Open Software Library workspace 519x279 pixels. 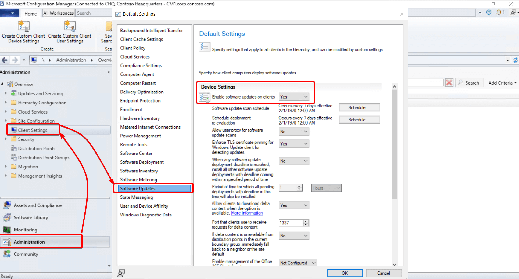click(x=31, y=218)
